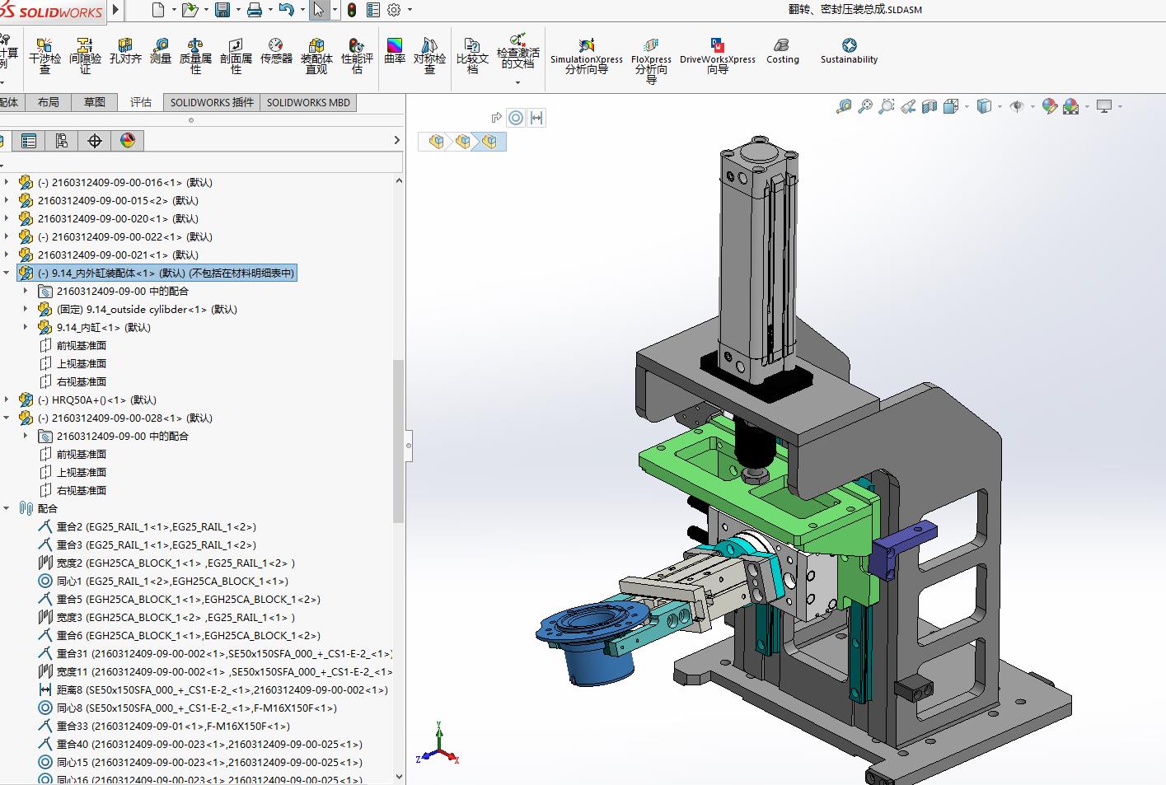The width and height of the screenshot is (1166, 785).
Task: Open the Options gear dropdown arrow
Action: pyautogui.click(x=410, y=10)
